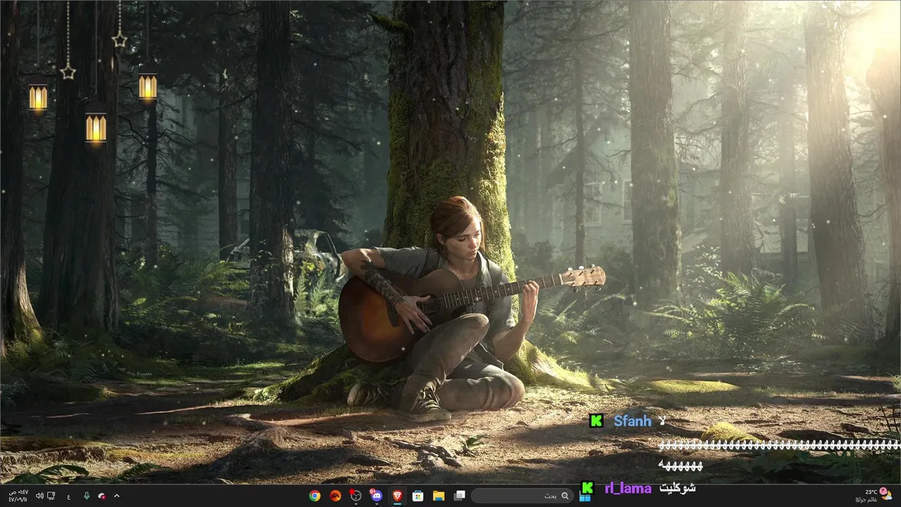Open the volume speaker icon

click(39, 496)
